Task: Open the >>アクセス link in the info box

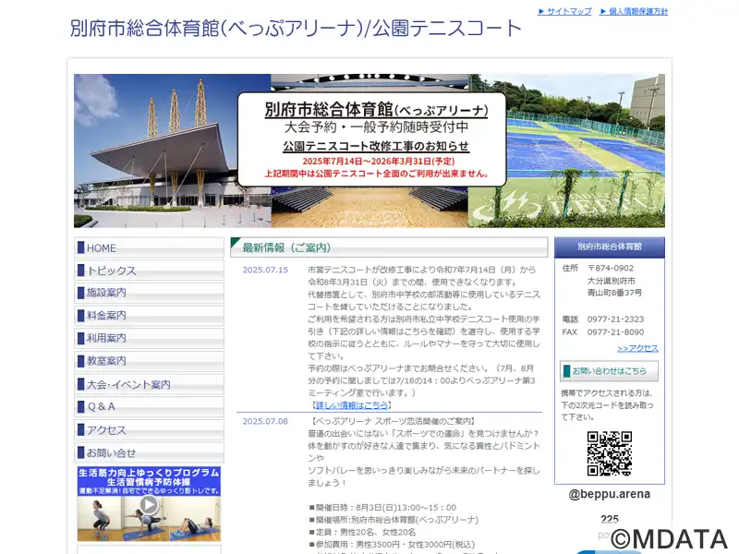Action: click(x=637, y=348)
